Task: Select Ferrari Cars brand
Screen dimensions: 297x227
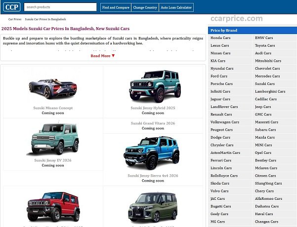Action: pyautogui.click(x=221, y=160)
